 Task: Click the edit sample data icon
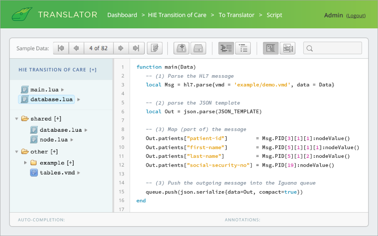[x=154, y=48]
